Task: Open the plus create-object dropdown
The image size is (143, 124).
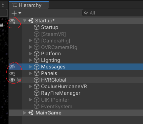Action: [x=16, y=13]
